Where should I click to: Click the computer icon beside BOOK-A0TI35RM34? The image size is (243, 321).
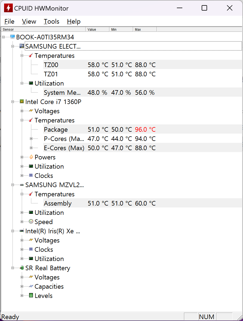coord(13,37)
